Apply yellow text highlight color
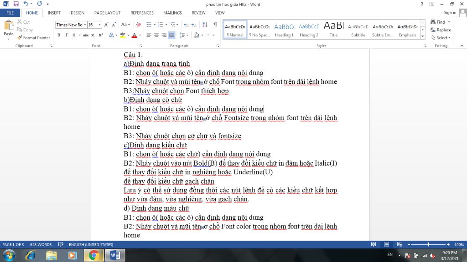This screenshot has width=467, height=262. [x=122, y=35]
